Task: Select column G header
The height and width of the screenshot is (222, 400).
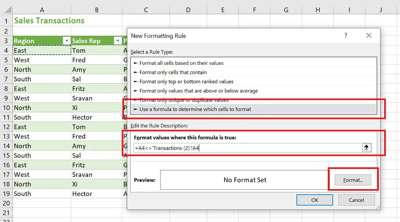Action: [286, 10]
